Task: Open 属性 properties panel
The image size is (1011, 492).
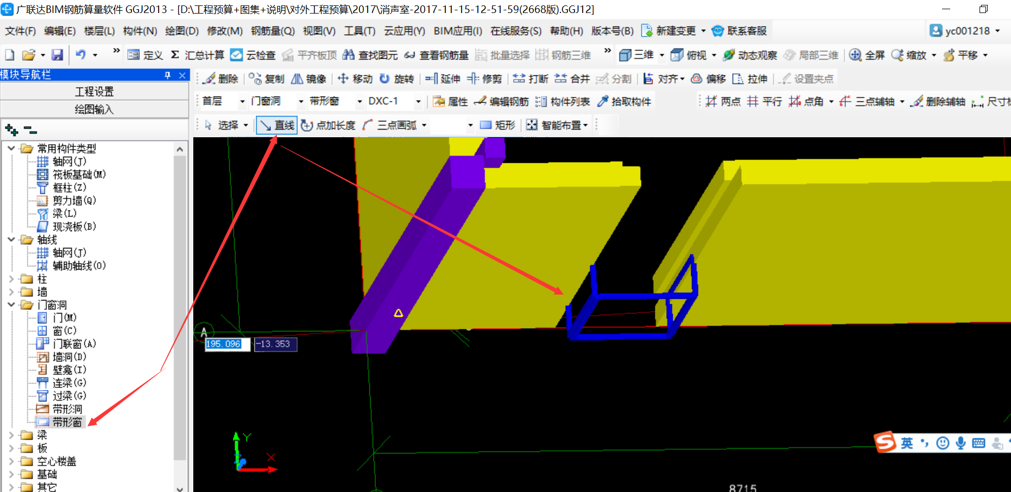Action: [450, 101]
